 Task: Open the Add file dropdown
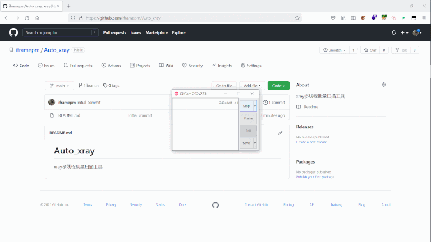point(250,86)
